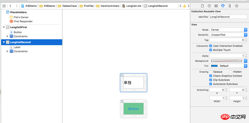Enable the Hidden checkbox
Viewport: 249px width, 123px height.
231,72
